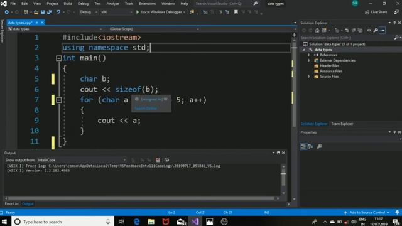Click the Visual Studio search magnifier icon
The width and height of the screenshot is (402, 226).
[x=256, y=4]
